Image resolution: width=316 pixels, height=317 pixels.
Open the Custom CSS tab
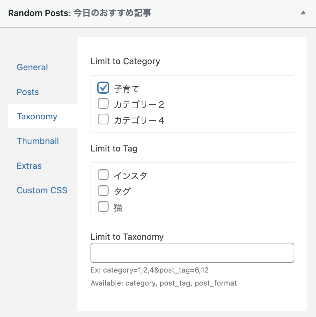tap(42, 190)
